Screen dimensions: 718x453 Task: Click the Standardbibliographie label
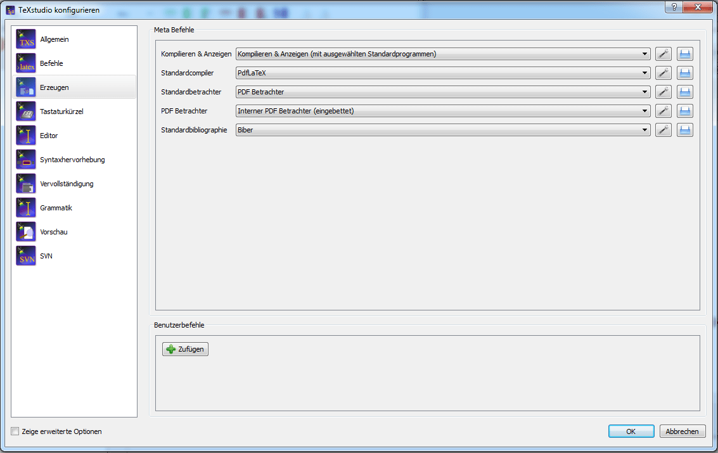194,130
